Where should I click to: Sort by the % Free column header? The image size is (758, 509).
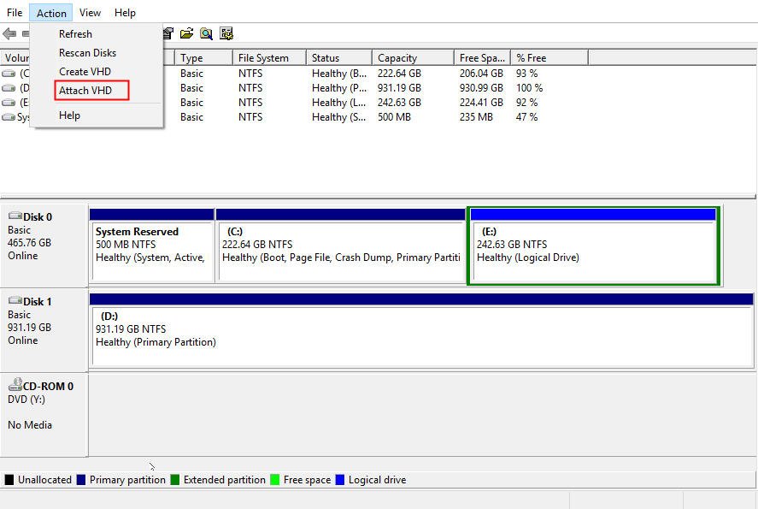pyautogui.click(x=549, y=58)
